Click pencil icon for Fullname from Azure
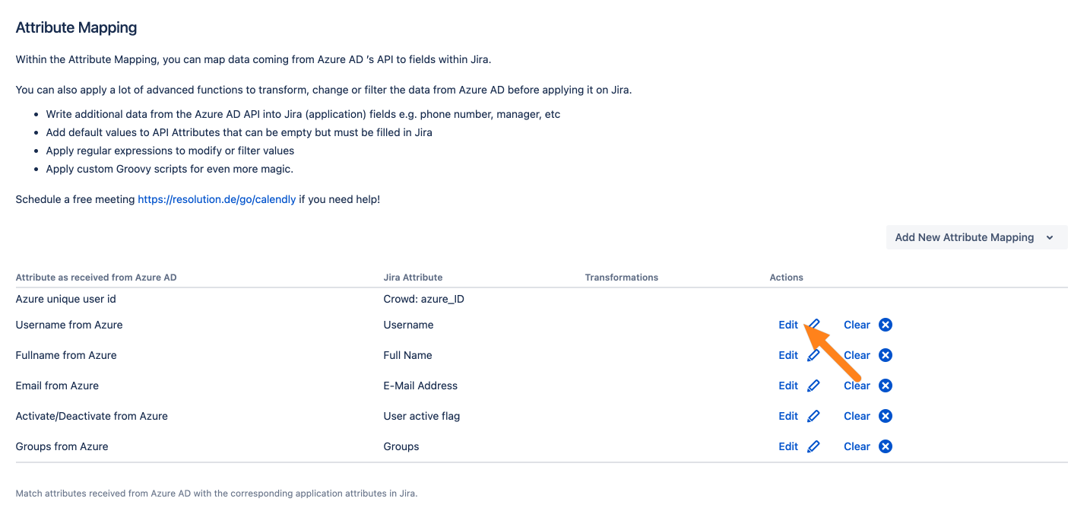Screen dimensions: 1071x511 click(814, 355)
